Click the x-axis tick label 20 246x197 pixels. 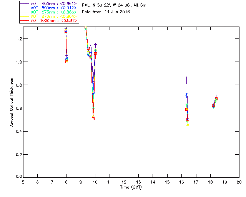239,182
